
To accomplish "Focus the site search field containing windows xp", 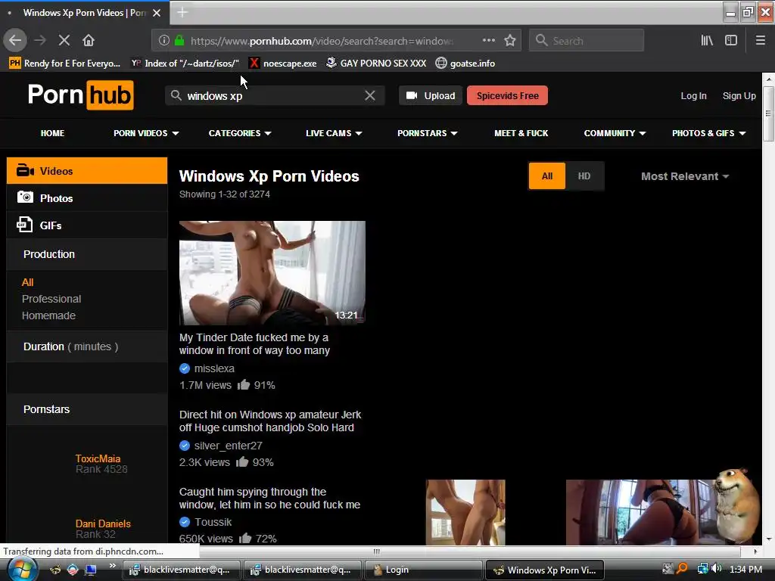I will [x=274, y=95].
